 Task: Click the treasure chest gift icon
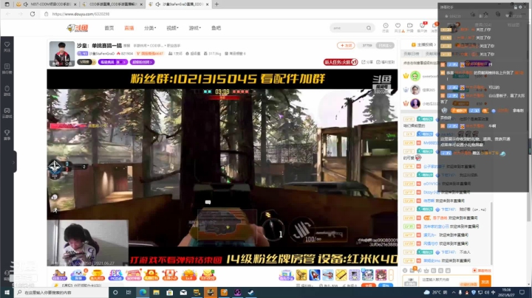tap(151, 275)
